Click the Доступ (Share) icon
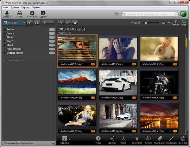 [112, 138]
